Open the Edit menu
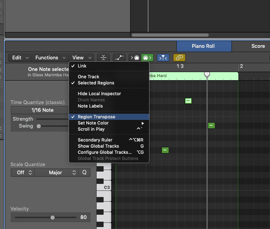The image size is (270, 229). 20,57
